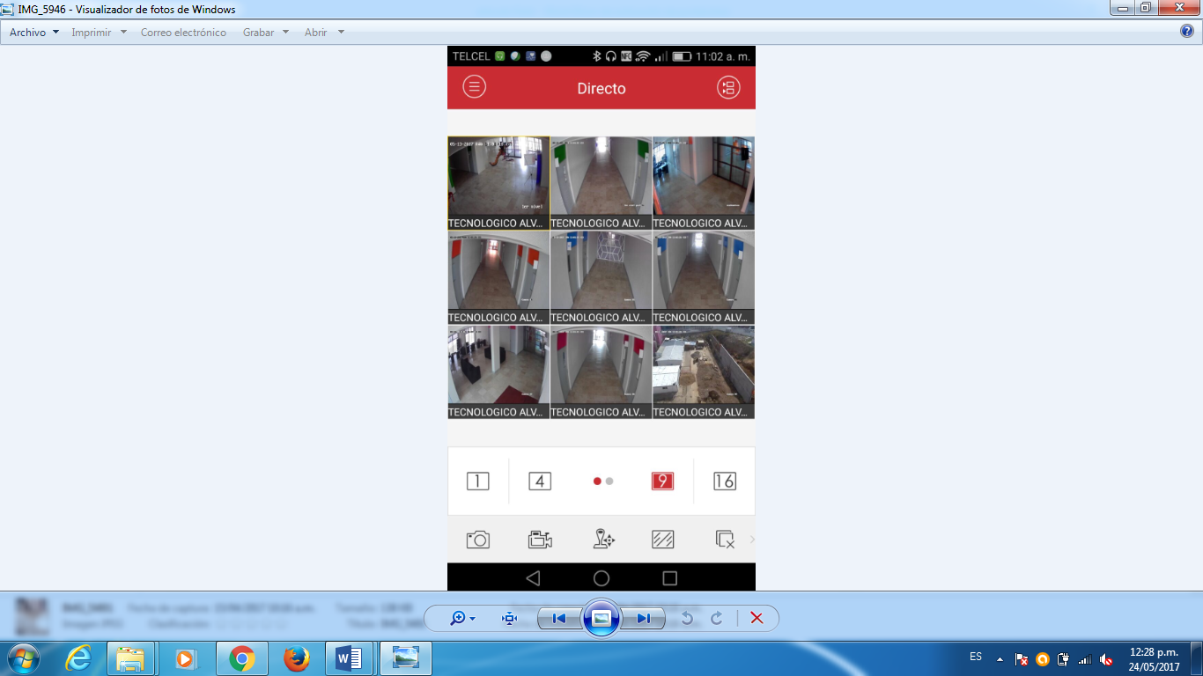
Task: Rotate the photo clockwise
Action: point(717,619)
